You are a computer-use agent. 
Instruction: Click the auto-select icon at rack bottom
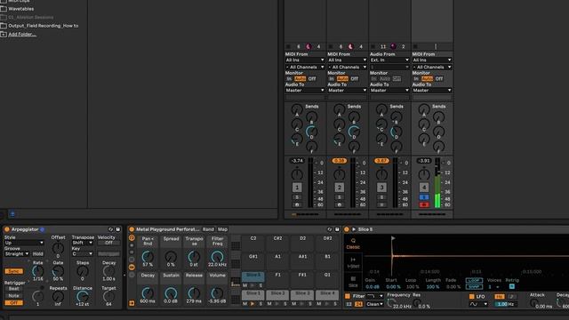click(x=132, y=303)
